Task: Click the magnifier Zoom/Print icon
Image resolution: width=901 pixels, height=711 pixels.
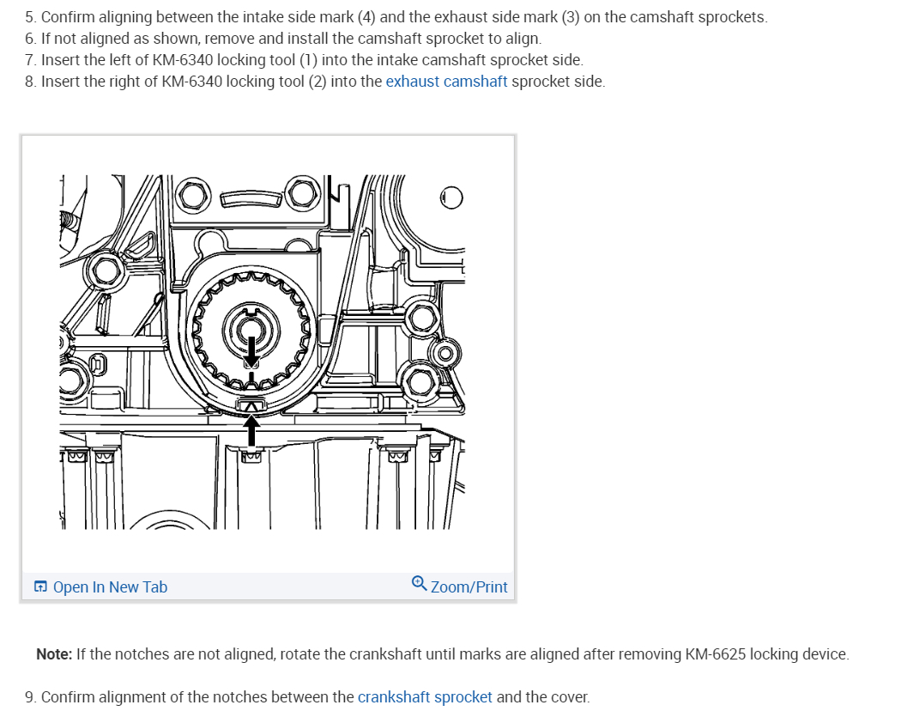Action: coord(419,584)
